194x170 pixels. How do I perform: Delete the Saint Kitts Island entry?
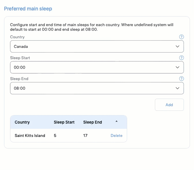click(116, 135)
